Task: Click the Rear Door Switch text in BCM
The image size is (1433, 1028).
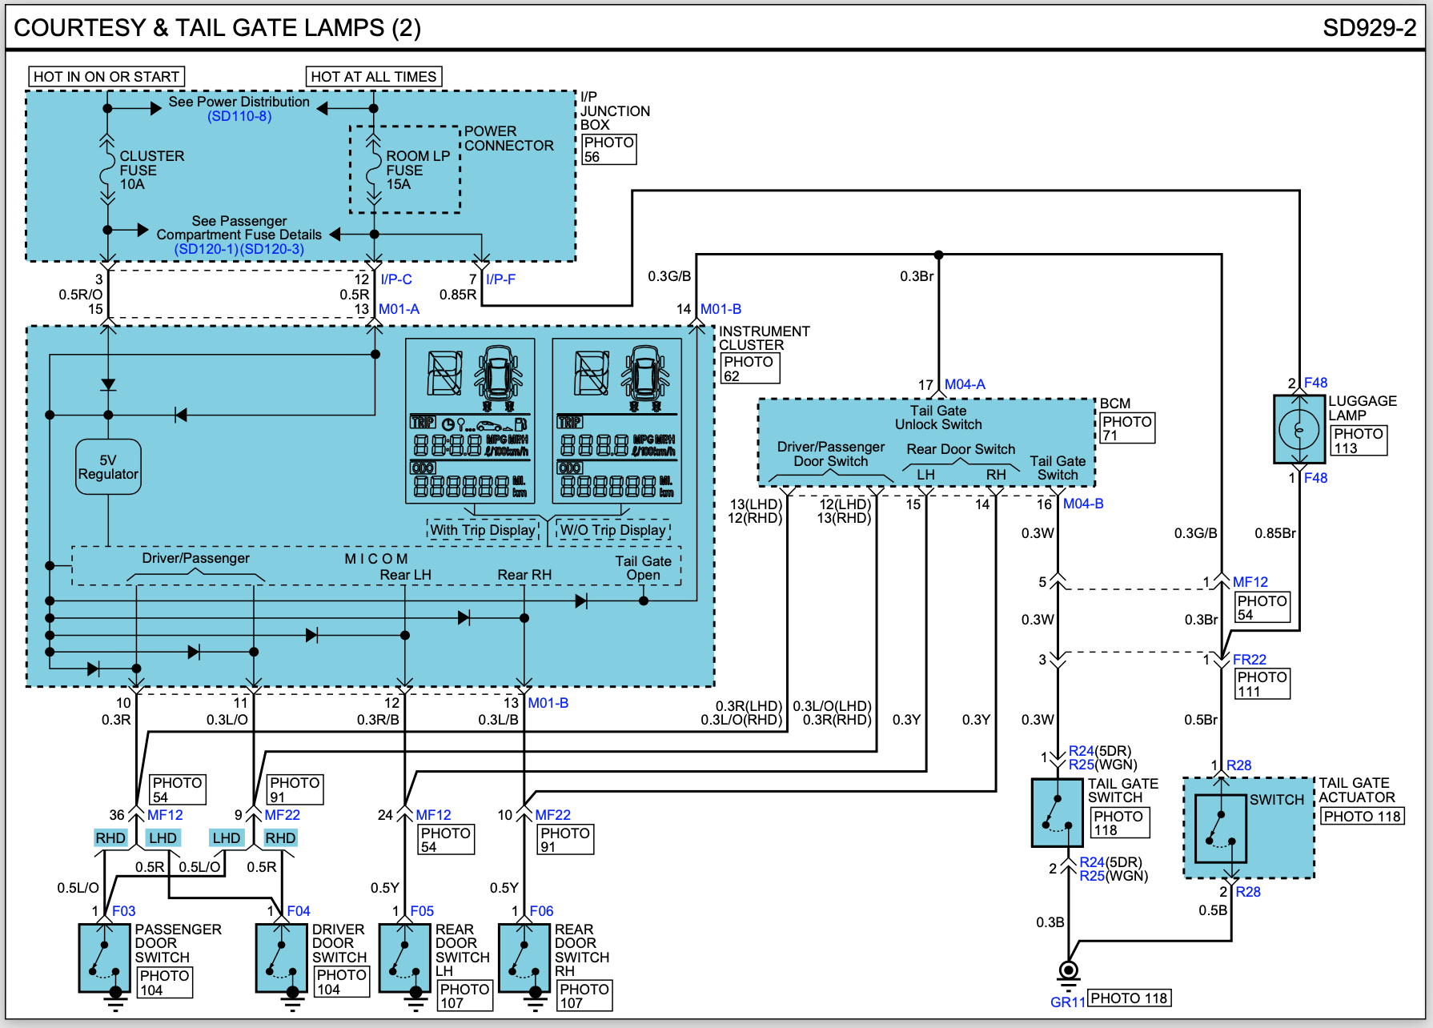Action: 961,449
